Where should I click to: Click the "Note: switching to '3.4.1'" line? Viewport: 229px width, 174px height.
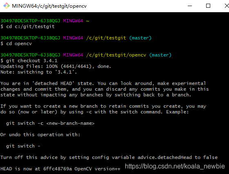pyautogui.click(x=39, y=72)
